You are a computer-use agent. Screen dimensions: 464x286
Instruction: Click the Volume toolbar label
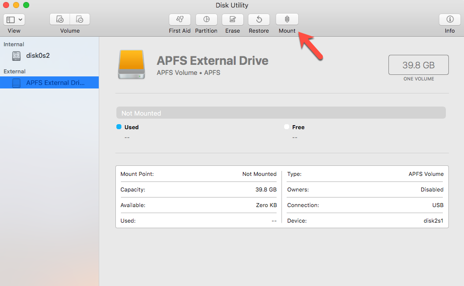[70, 31]
